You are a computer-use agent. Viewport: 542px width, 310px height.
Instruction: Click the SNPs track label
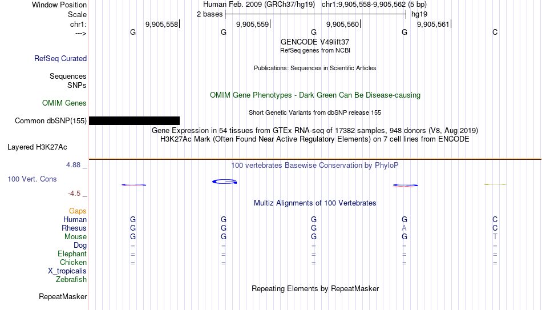77,85
